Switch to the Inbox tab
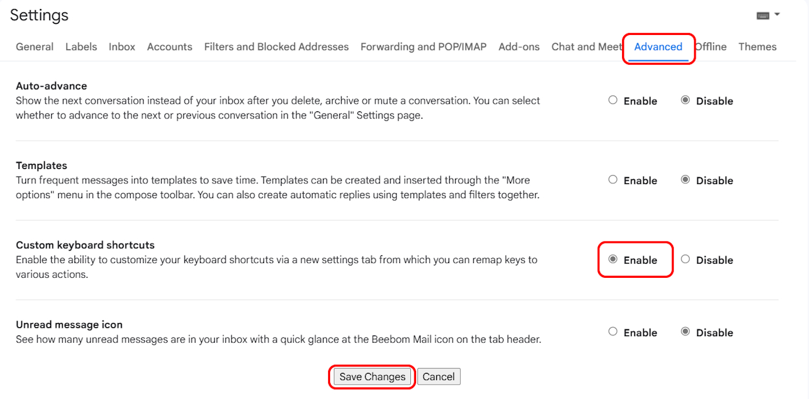Screen dimensions: 809x399 point(122,47)
